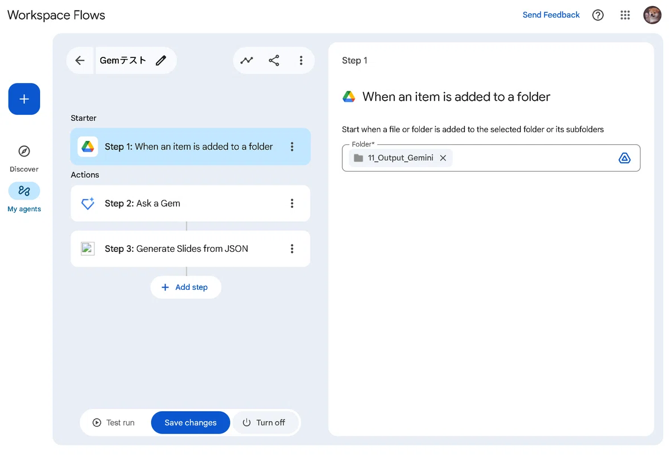
Task: Click the back arrow next to Gemテスト
Action: coord(80,61)
